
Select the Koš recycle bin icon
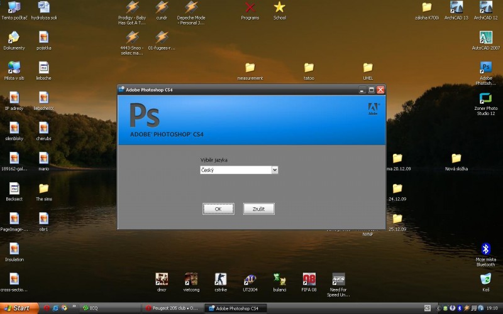(485, 279)
